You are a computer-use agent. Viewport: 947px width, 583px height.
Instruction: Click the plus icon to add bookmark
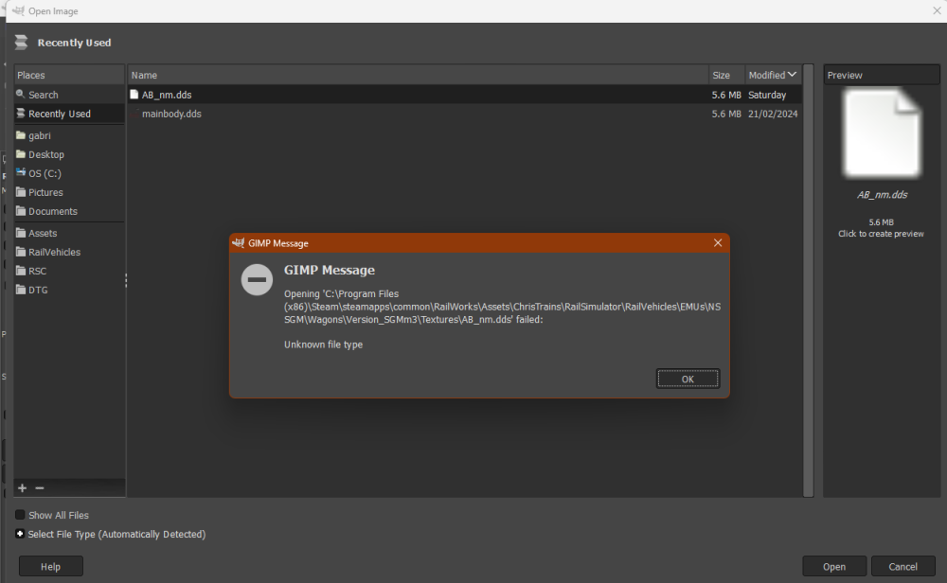tap(22, 488)
